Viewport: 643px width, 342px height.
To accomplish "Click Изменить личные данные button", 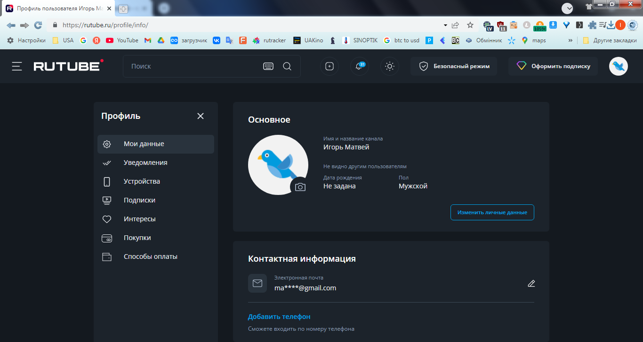I will [492, 212].
